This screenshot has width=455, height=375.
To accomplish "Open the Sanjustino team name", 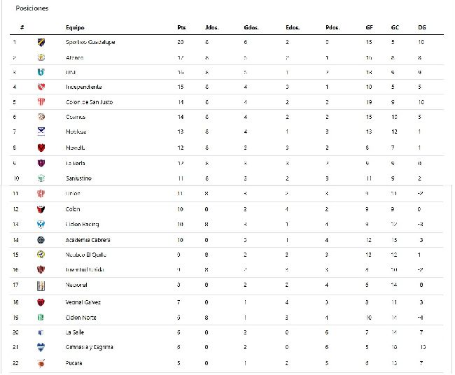I will pyautogui.click(x=78, y=178).
